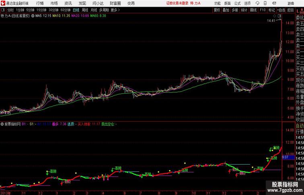Switch to the 分时 chart tab
Image resolution: width=304 pixels, height=195 pixels.
point(10,10)
